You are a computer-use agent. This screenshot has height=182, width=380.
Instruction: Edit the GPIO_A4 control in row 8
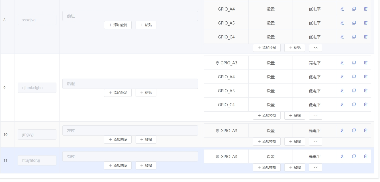(342, 9)
